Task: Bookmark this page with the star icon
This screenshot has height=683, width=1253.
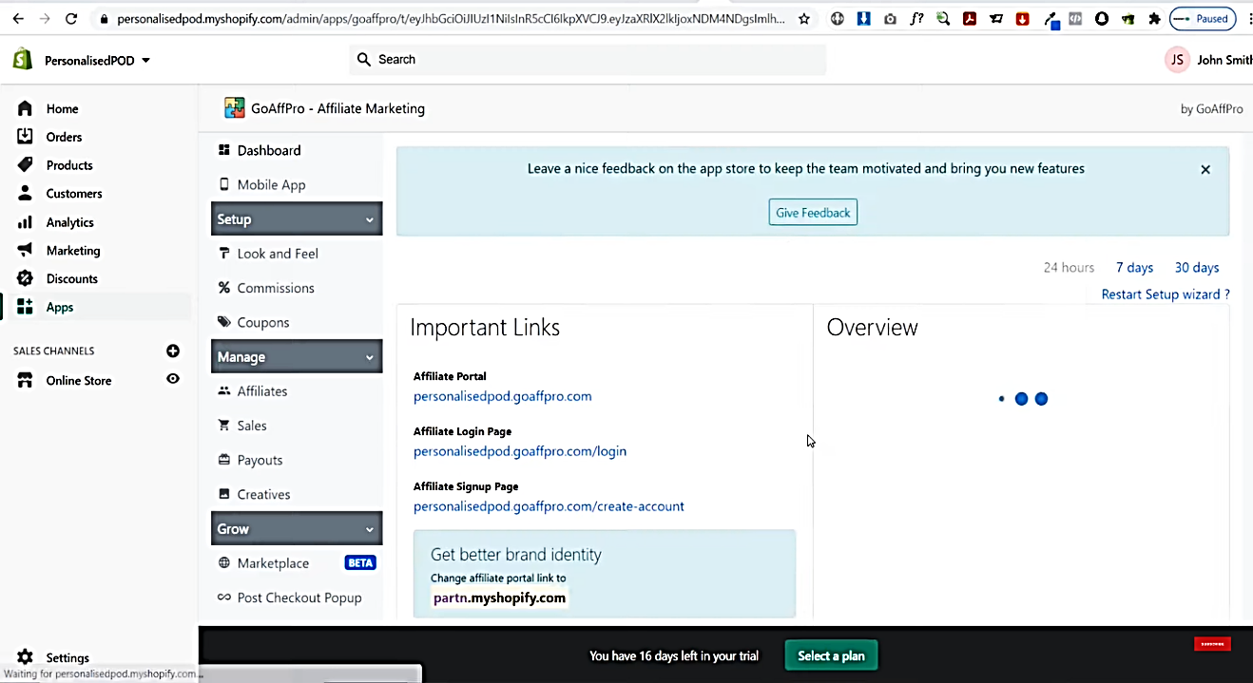Action: [804, 18]
